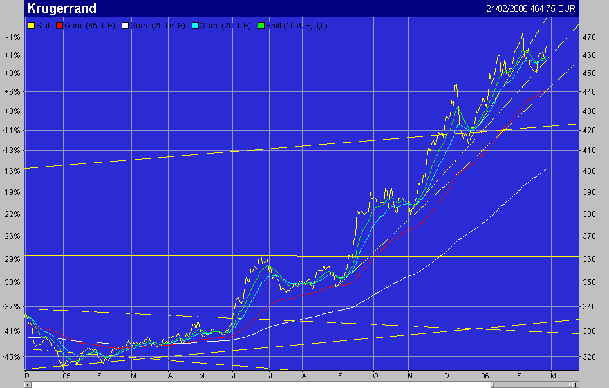Select the Gem. (20 d. E) label

226,26
